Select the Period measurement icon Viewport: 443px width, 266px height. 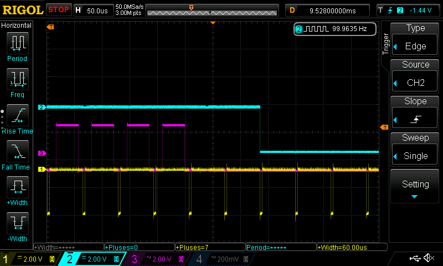17,44
